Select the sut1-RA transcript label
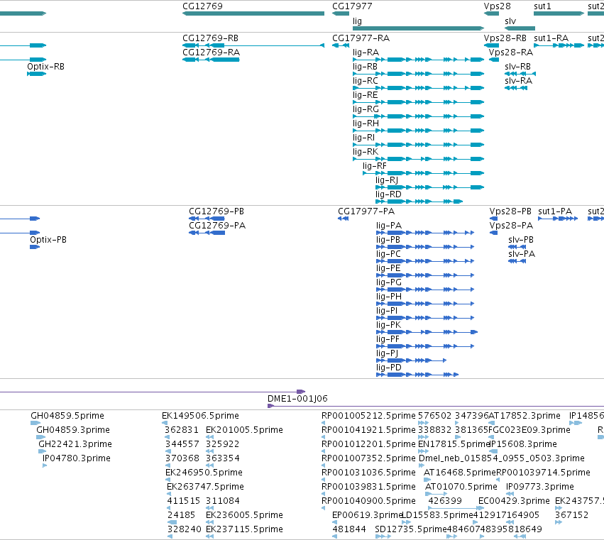Image resolution: width=604 pixels, height=540 pixels. pyautogui.click(x=551, y=38)
